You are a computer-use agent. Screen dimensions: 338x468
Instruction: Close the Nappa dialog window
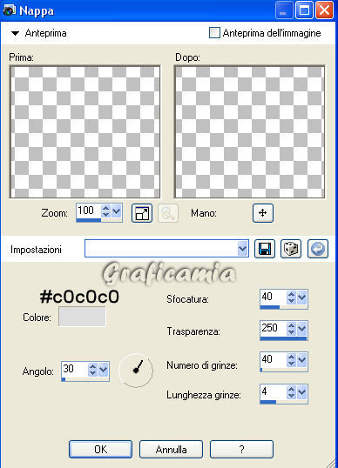(x=324, y=10)
